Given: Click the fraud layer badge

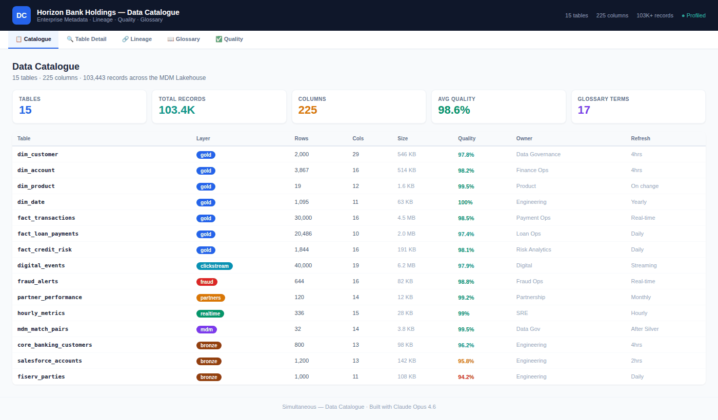Looking at the screenshot, I should click(x=207, y=282).
